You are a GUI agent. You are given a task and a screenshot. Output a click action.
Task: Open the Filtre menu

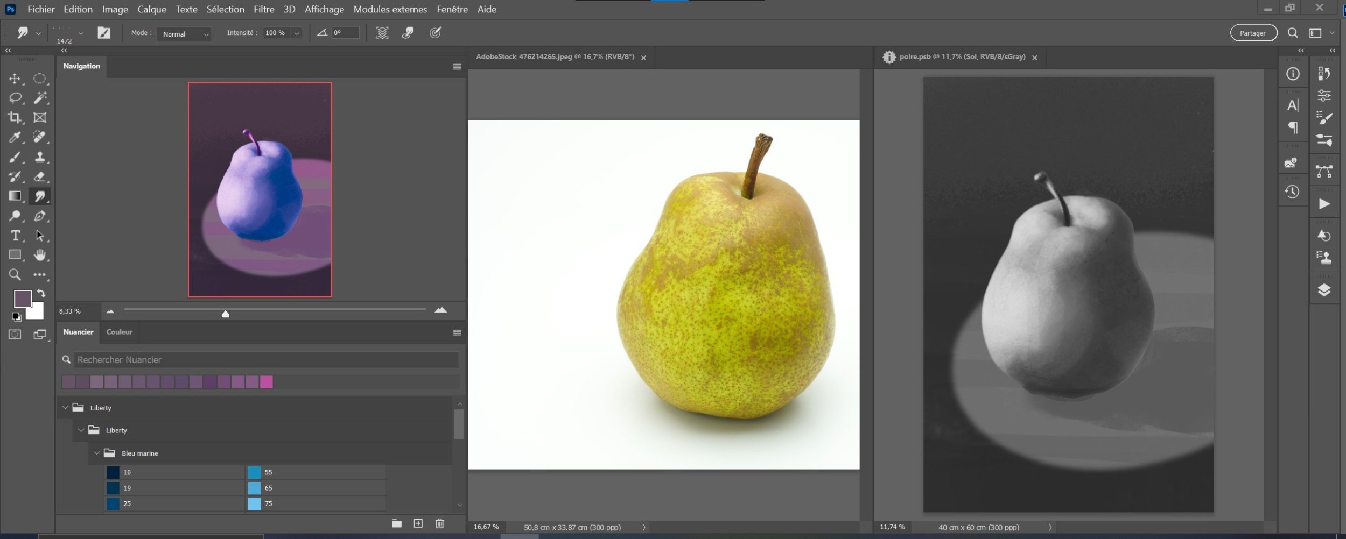pyautogui.click(x=264, y=9)
